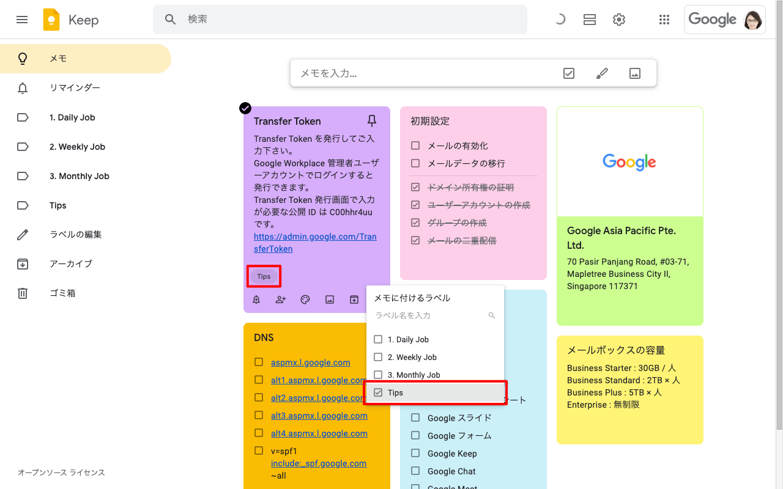Archive the Transfer Token note

pos(354,300)
